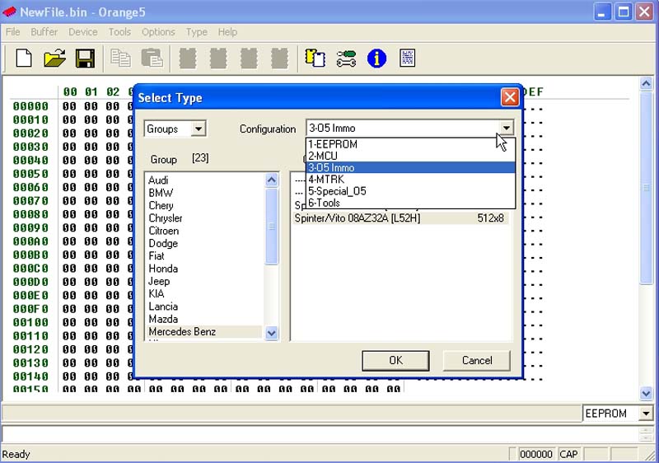Open the Help menu
This screenshot has width=659, height=463.
227,32
